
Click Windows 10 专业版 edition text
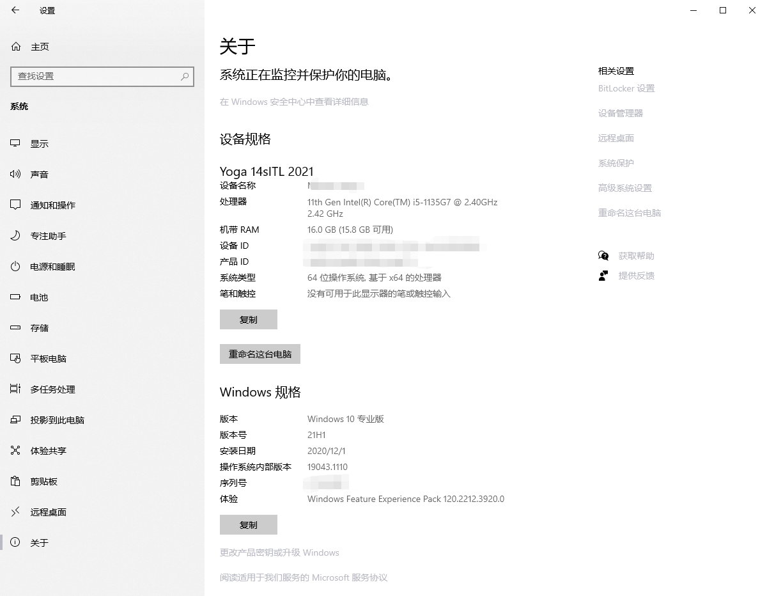(x=346, y=419)
